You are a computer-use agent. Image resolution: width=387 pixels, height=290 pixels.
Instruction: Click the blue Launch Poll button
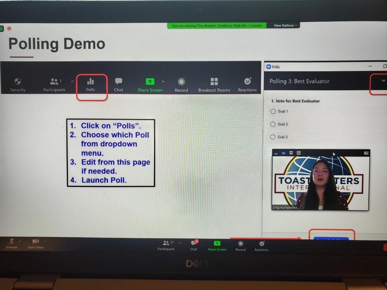331,238
